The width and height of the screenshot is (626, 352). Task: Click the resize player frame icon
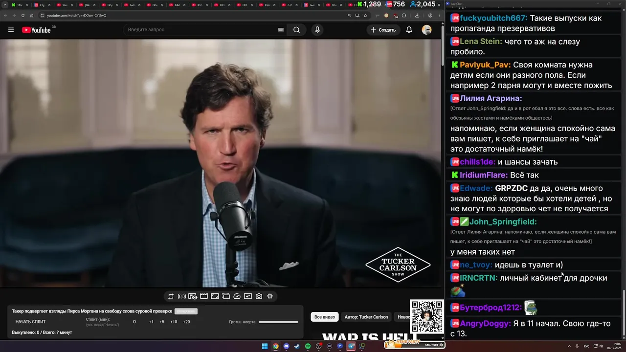tap(215, 296)
